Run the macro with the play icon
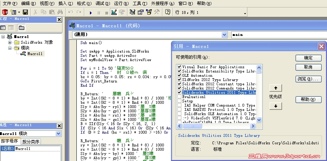The width and height of the screenshot is (327, 161). (91, 13)
